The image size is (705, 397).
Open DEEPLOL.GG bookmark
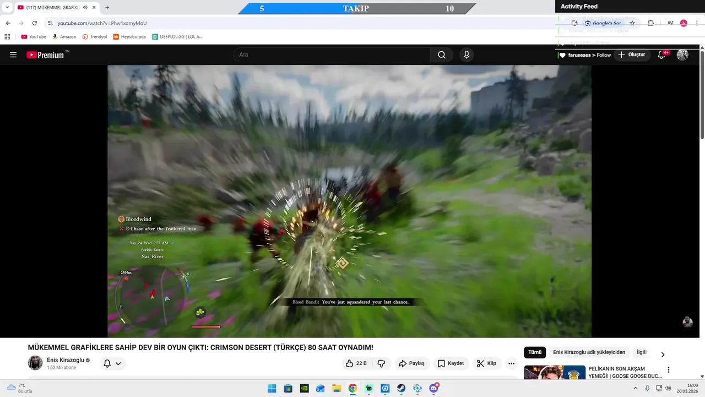(177, 37)
